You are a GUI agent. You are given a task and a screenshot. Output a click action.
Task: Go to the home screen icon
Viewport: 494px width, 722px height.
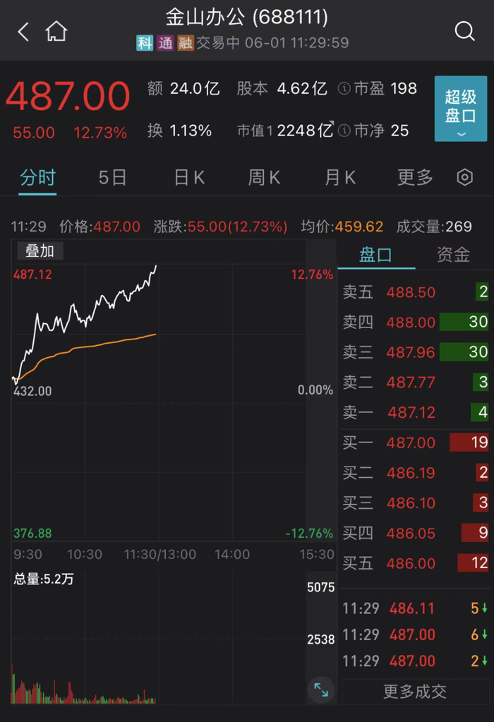point(56,31)
